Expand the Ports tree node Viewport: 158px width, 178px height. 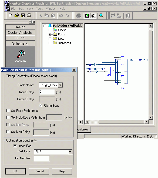click(50, 34)
